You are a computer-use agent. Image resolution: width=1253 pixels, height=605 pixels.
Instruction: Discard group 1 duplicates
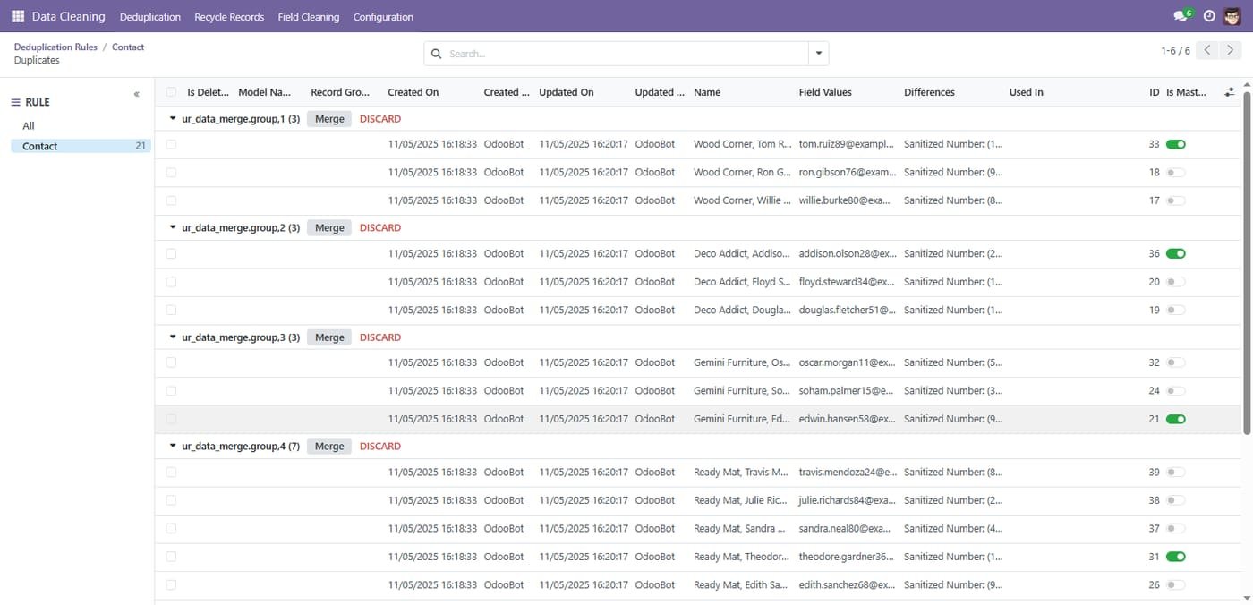click(x=380, y=119)
